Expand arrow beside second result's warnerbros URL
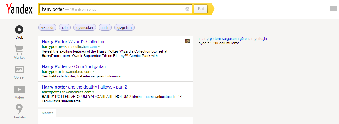 click(x=93, y=72)
